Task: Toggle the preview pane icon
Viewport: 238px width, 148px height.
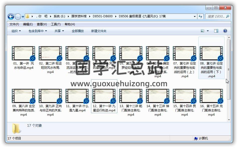Action: click(x=216, y=31)
